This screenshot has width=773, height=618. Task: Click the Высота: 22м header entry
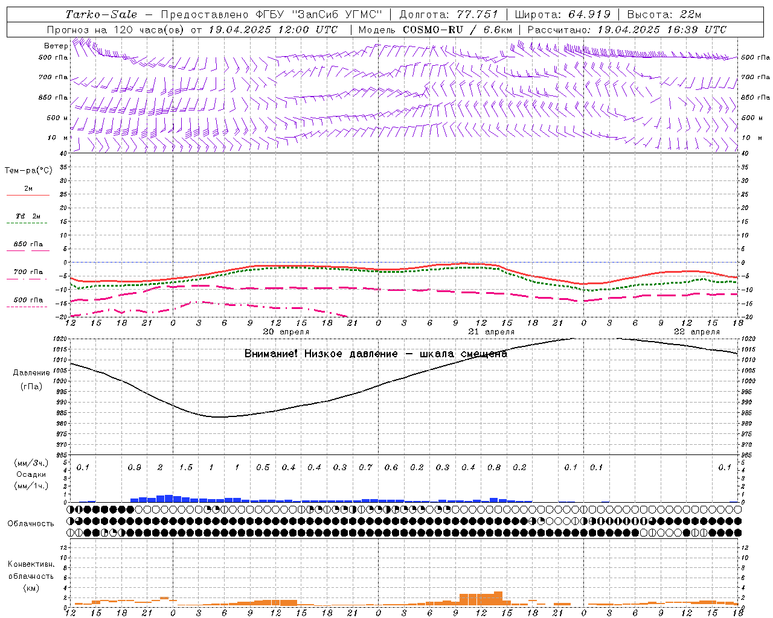click(664, 14)
